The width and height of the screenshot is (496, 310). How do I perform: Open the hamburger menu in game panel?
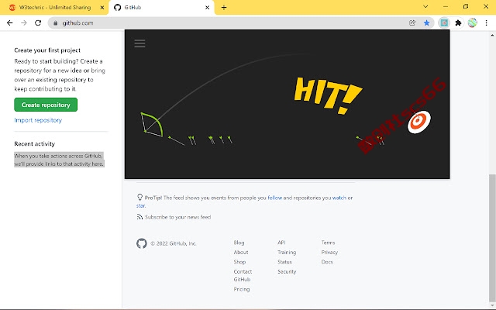pos(139,43)
